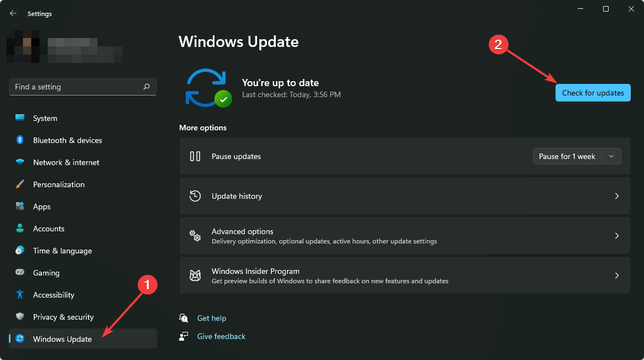Screen dimensions: 644x360
Task: Open the Get help link
Action: pyautogui.click(x=211, y=318)
